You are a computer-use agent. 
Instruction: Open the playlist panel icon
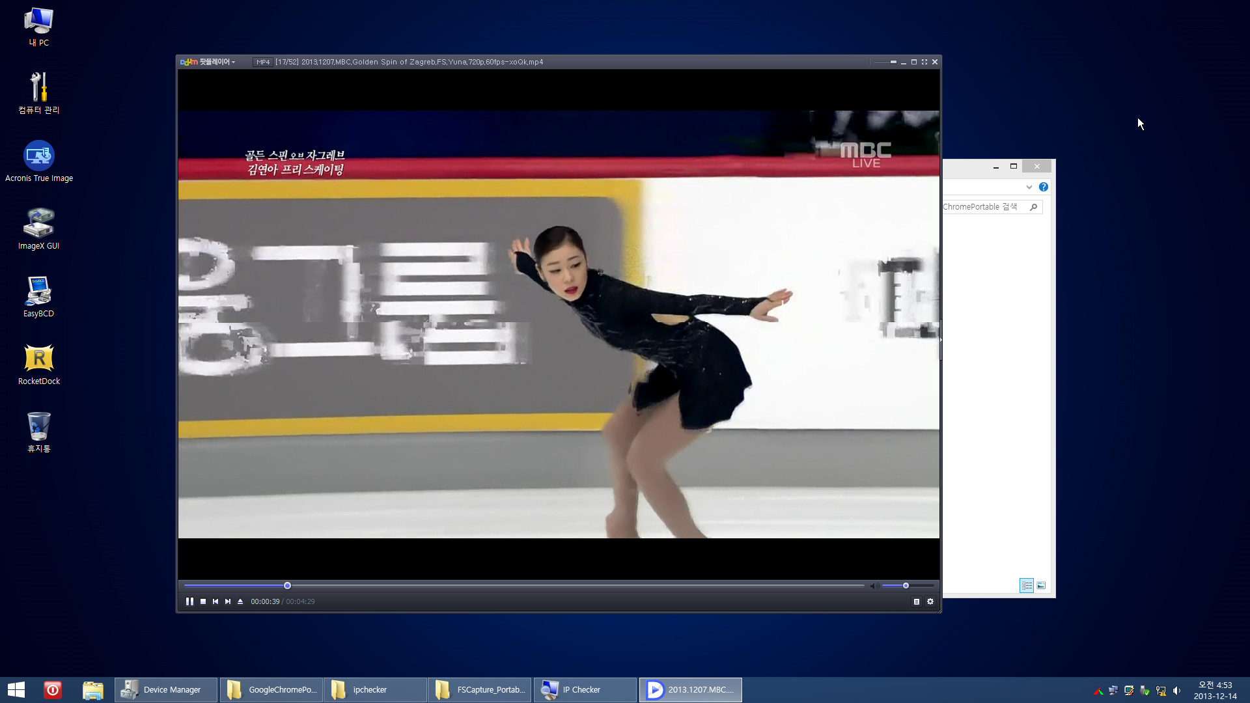[x=917, y=601]
